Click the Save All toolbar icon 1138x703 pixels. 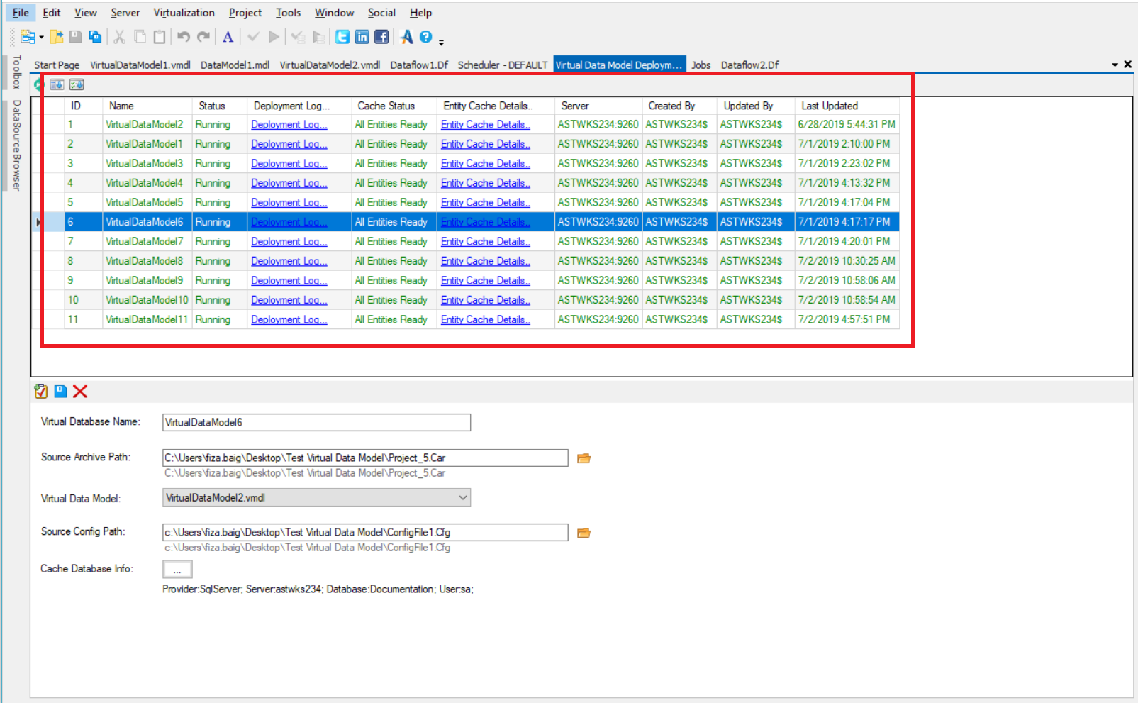(x=95, y=37)
